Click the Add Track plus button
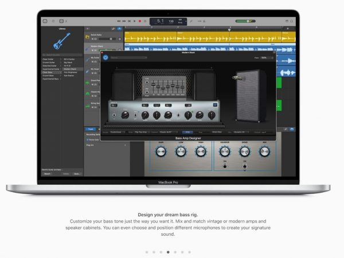Viewport: 344px width, 258px height. tap(88, 29)
